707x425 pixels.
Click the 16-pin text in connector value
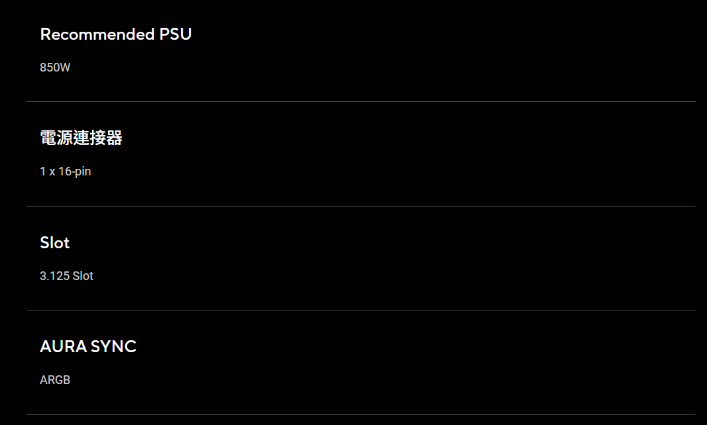[x=75, y=171]
